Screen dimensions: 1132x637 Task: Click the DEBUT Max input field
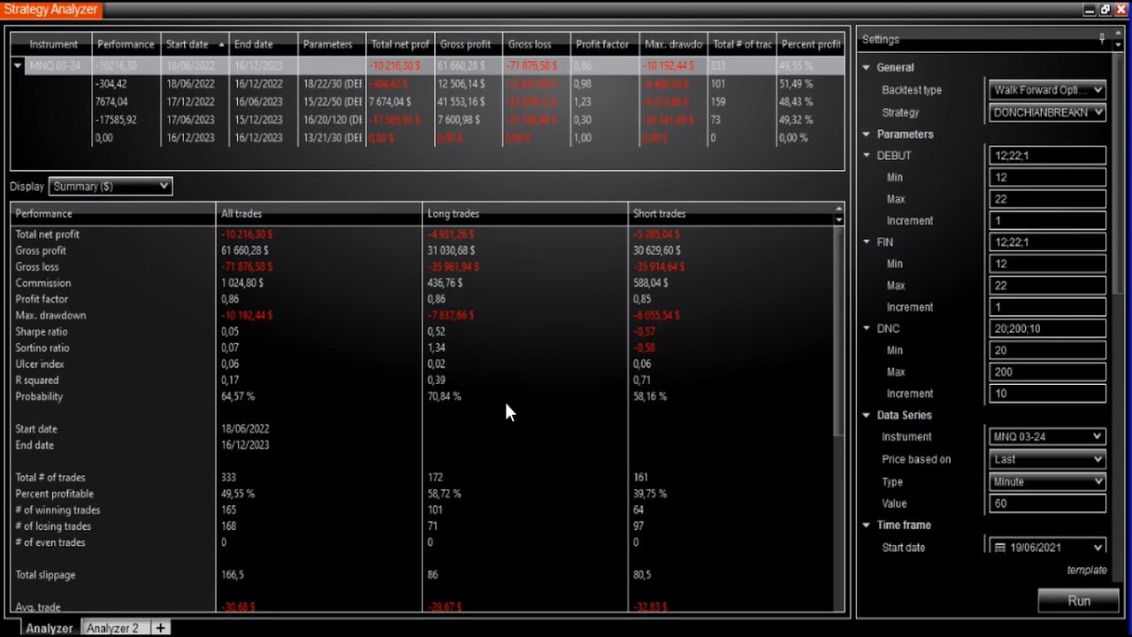pos(1047,199)
